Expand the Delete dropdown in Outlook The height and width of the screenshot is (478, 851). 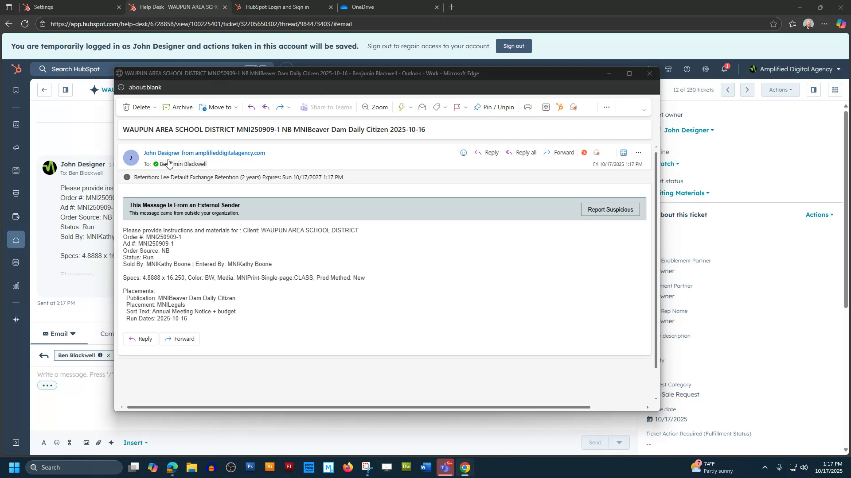(x=154, y=107)
